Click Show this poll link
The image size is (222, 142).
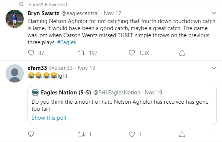[x=49, y=117]
